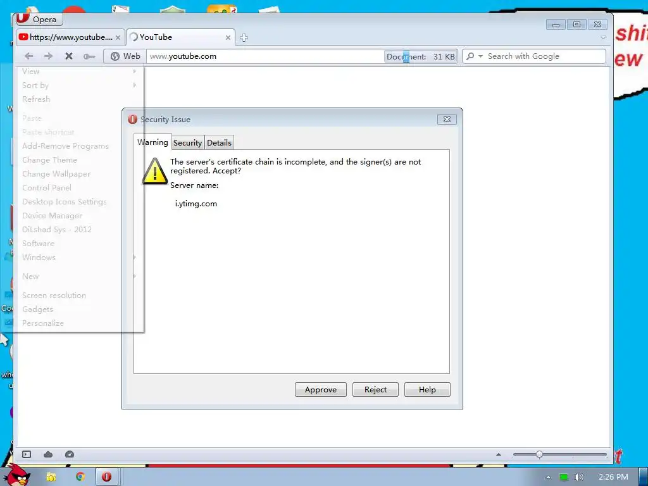Image resolution: width=648 pixels, height=486 pixels.
Task: Choose Add-Remove Programs menu entry
Action: click(78, 146)
